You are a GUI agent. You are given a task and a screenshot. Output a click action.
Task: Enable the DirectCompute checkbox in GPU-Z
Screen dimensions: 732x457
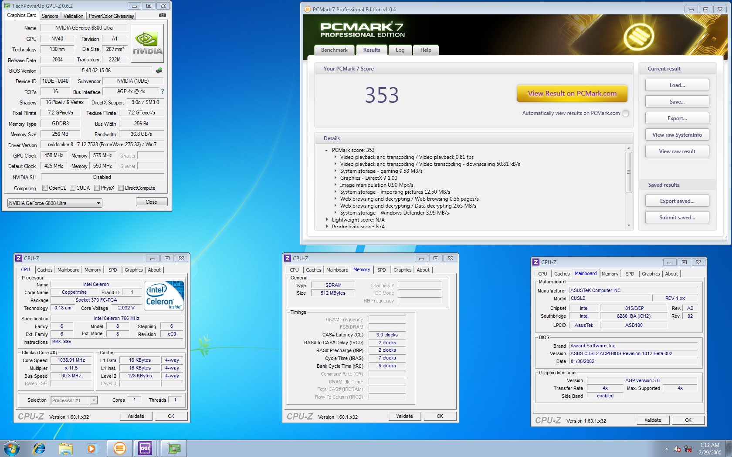click(x=121, y=188)
